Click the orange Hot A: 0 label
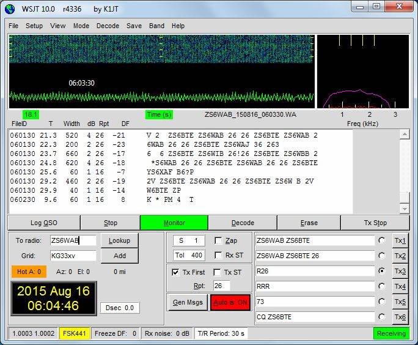 (x=29, y=272)
